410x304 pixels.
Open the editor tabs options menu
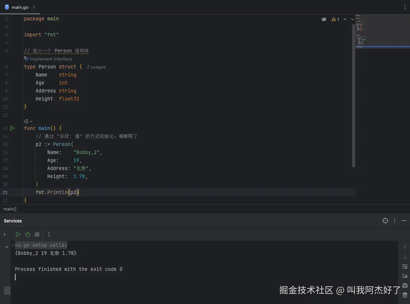coord(405,7)
